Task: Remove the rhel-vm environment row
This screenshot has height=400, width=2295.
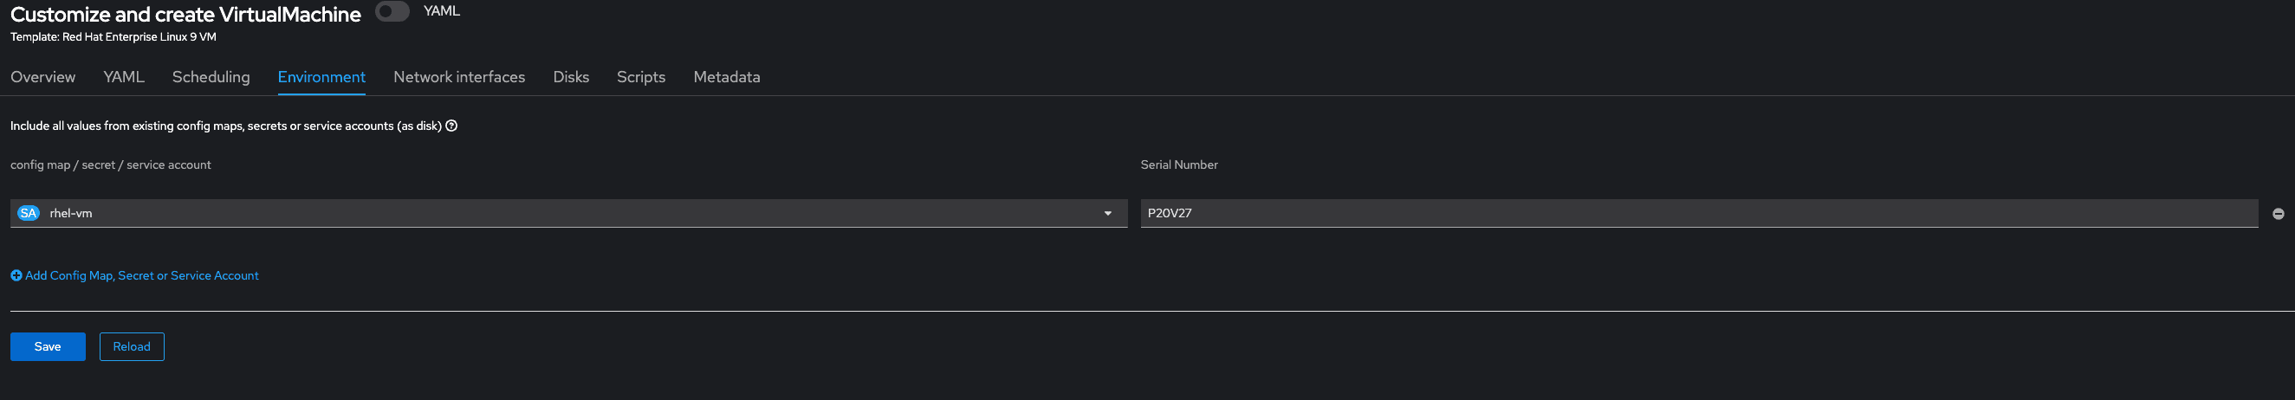Action: [2278, 214]
